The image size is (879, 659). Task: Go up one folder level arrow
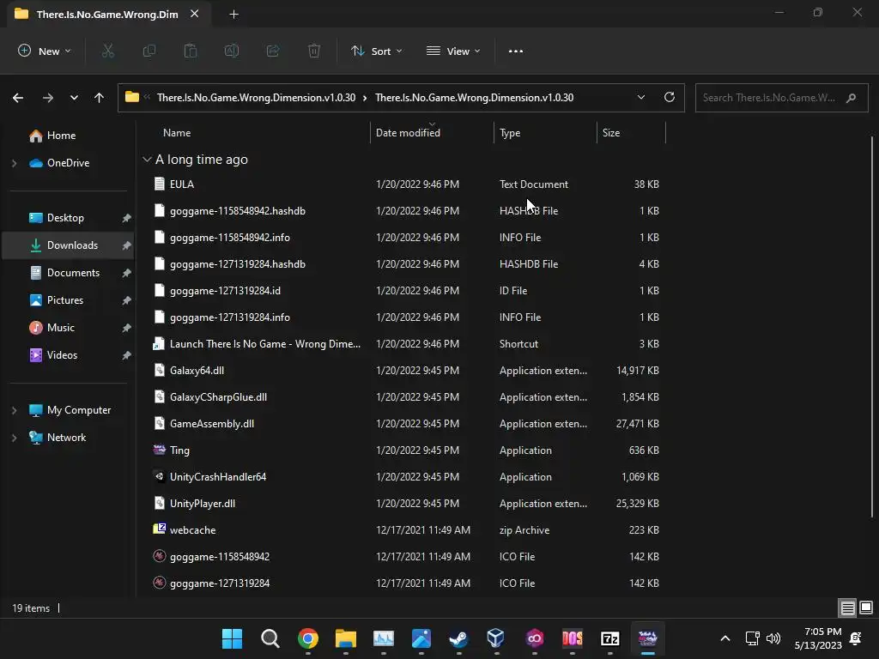[x=100, y=98]
